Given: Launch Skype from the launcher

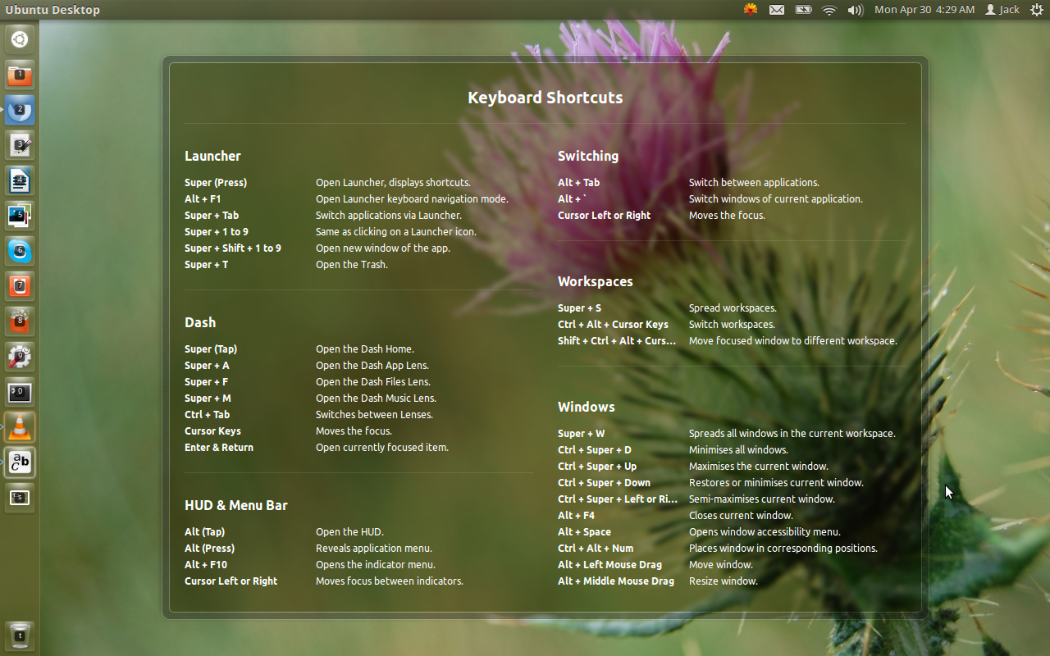Looking at the screenshot, I should [20, 251].
